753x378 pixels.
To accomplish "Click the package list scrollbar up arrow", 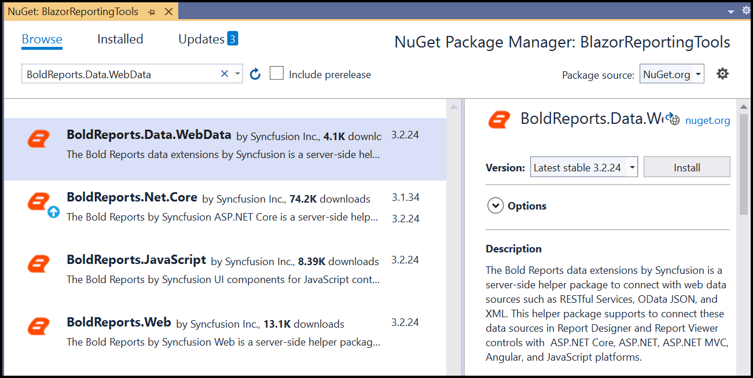I will tap(454, 107).
